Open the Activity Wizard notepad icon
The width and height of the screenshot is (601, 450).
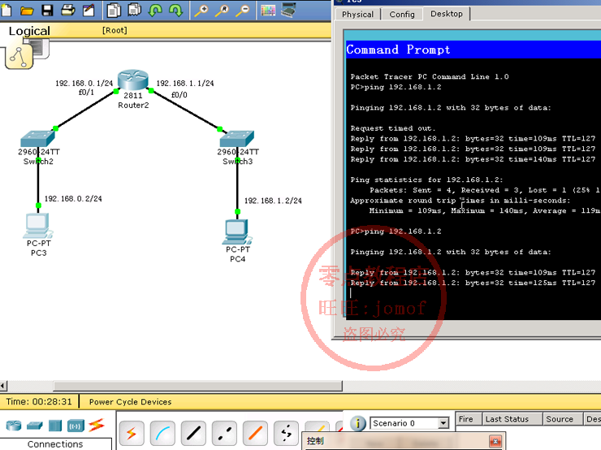coord(89,11)
